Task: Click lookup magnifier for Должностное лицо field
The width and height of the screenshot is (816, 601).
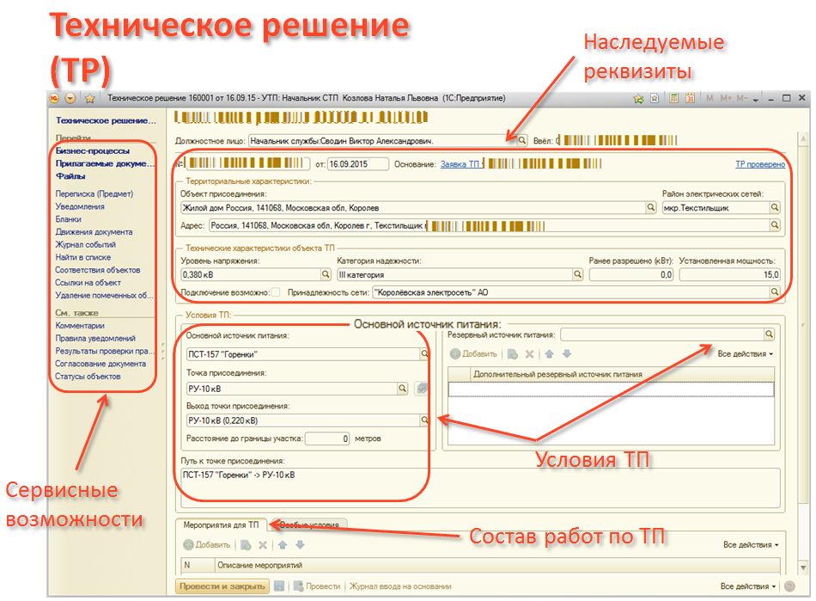Action: 522,138
